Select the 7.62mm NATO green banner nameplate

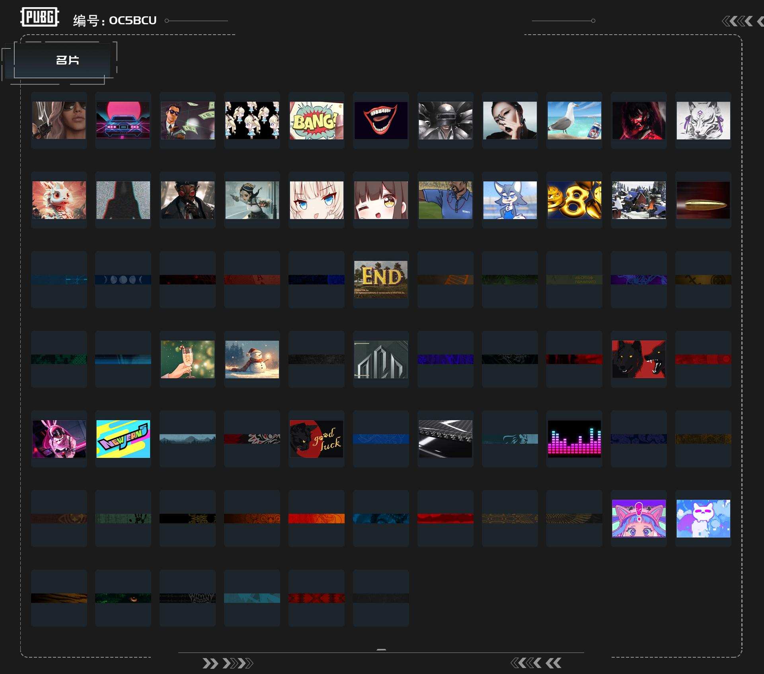(x=574, y=279)
